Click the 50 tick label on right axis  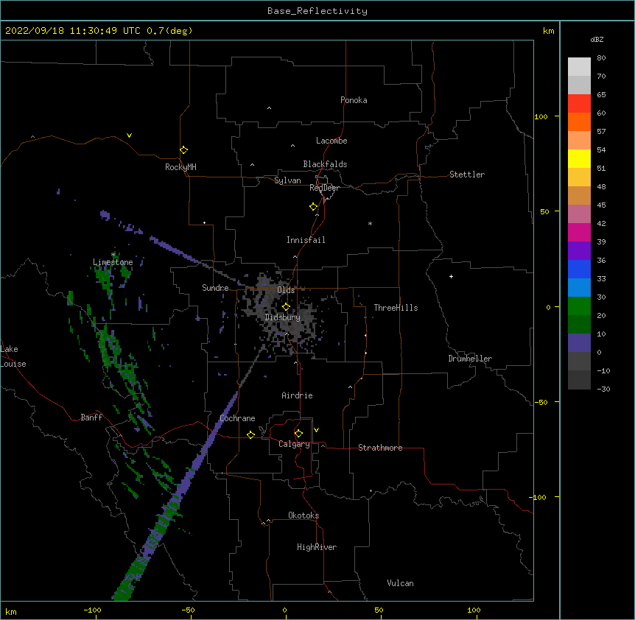[544, 211]
